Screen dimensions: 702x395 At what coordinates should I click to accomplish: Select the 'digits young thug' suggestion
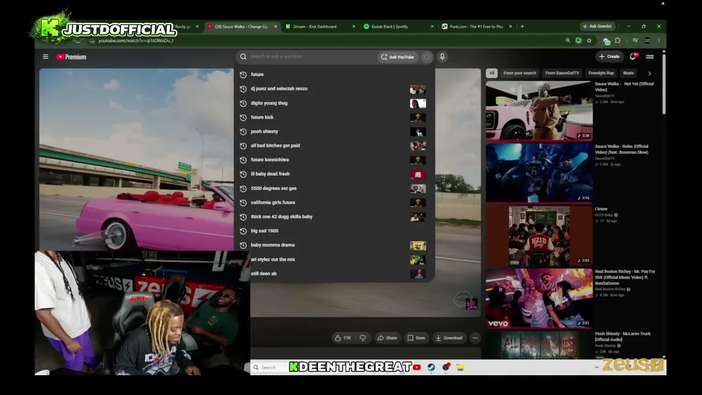[334, 103]
